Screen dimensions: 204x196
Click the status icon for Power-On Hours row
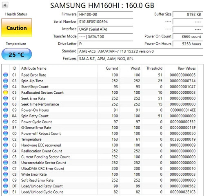tap(6, 110)
